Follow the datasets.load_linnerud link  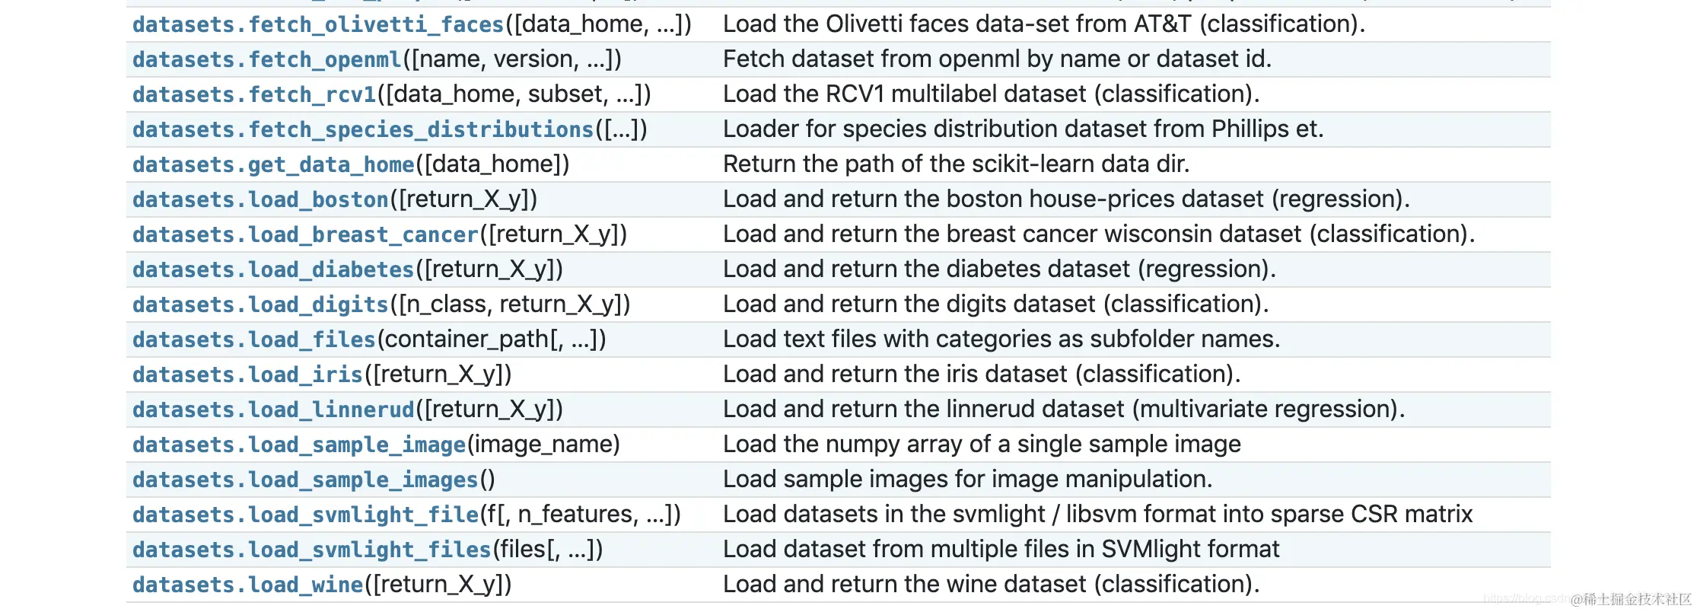point(273,410)
